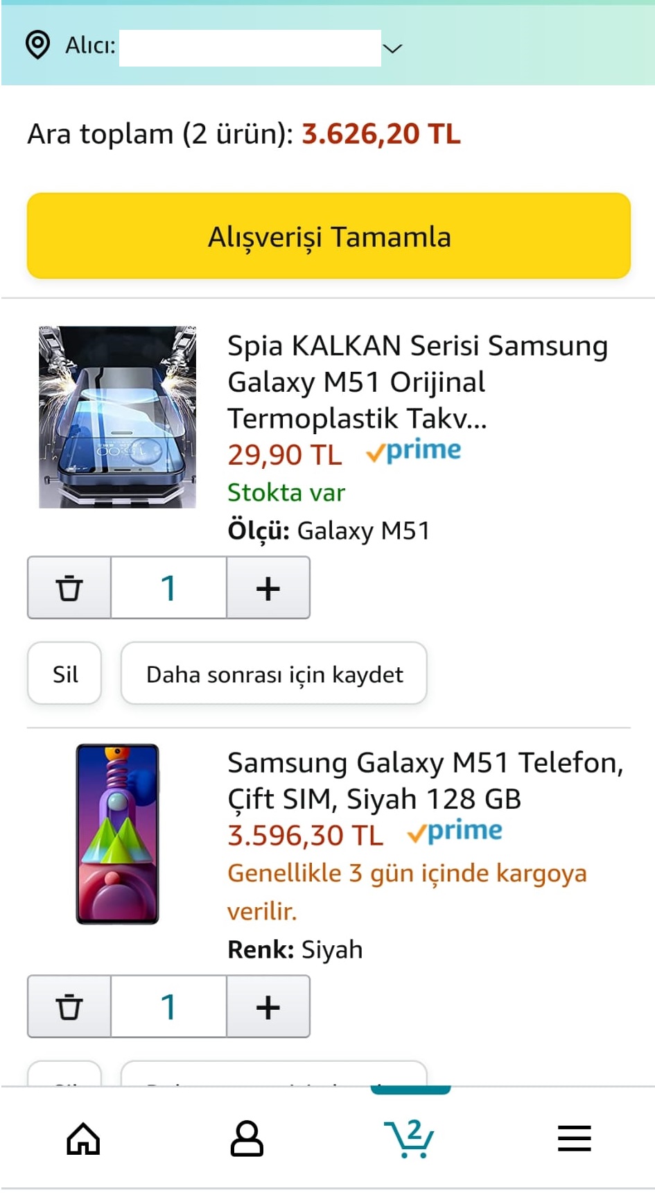Open the Samsung Galaxy M51 phone image
Image resolution: width=655 pixels, height=1195 pixels.
coord(117,834)
